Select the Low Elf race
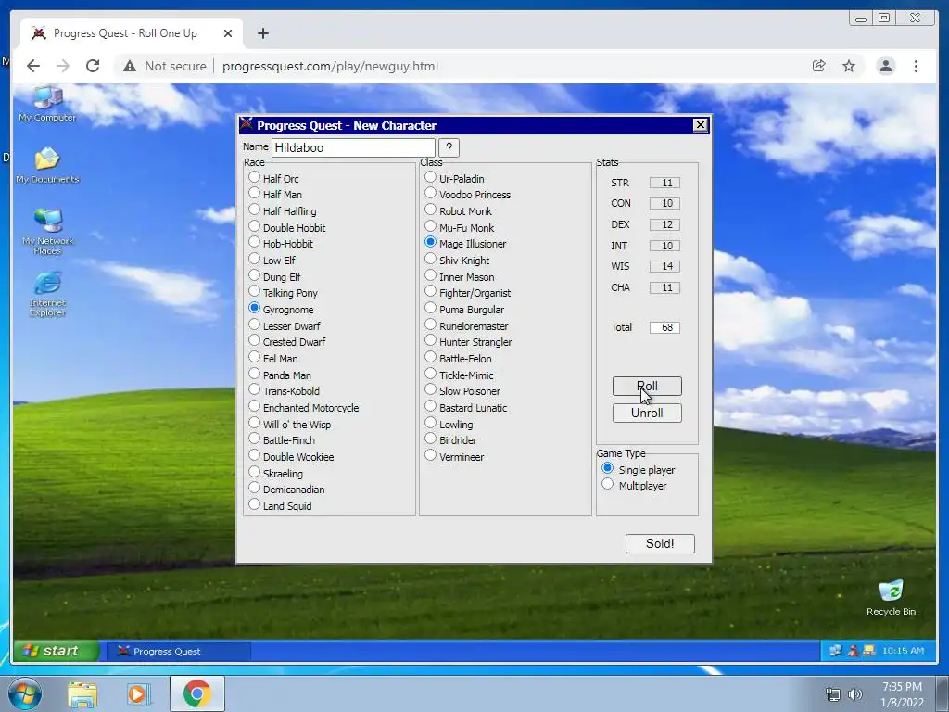Image resolution: width=949 pixels, height=712 pixels. [x=254, y=260]
